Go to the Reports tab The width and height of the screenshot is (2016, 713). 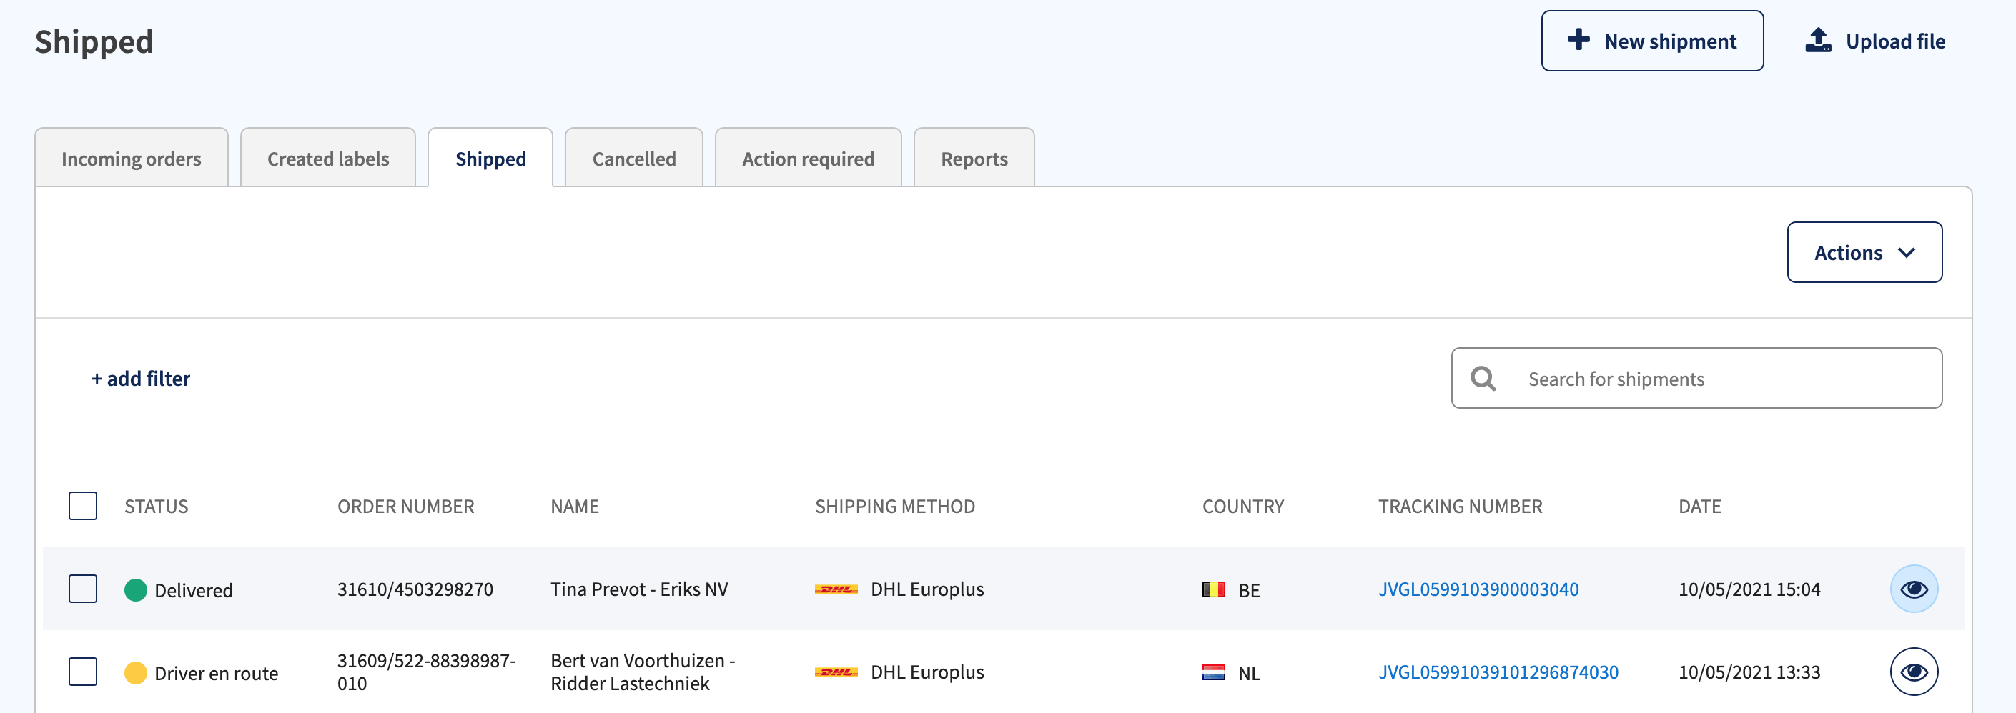click(974, 159)
